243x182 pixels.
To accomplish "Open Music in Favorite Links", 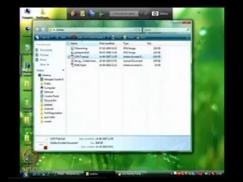I will [x=42, y=60].
